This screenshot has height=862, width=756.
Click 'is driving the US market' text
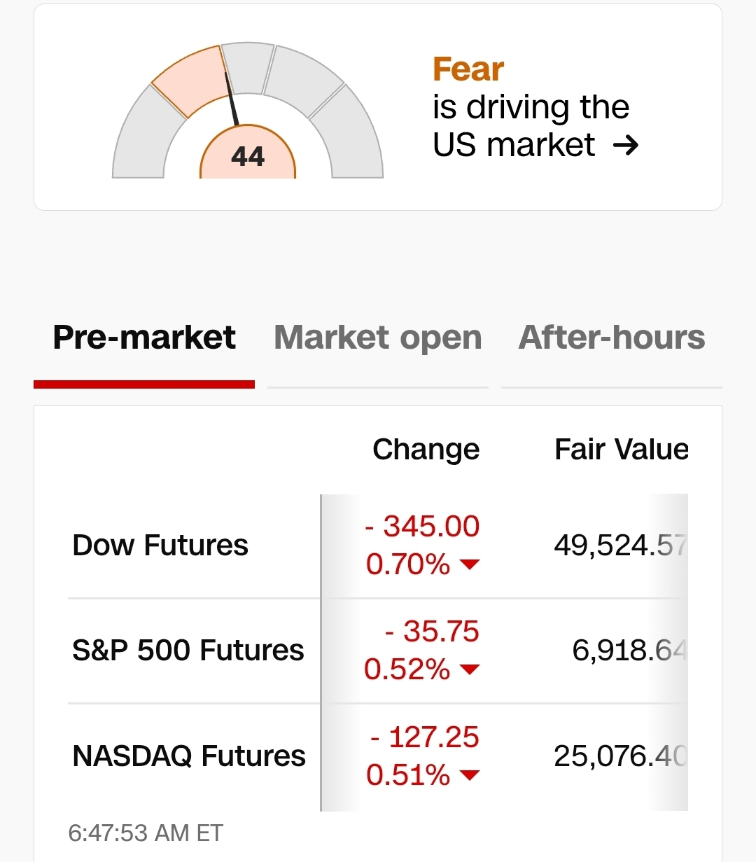(531, 126)
